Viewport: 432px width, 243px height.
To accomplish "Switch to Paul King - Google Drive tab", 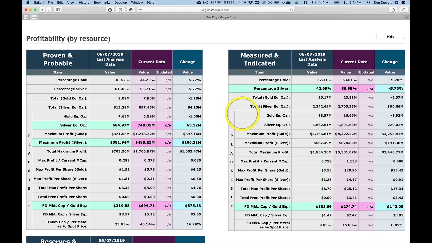I will pos(221,17).
